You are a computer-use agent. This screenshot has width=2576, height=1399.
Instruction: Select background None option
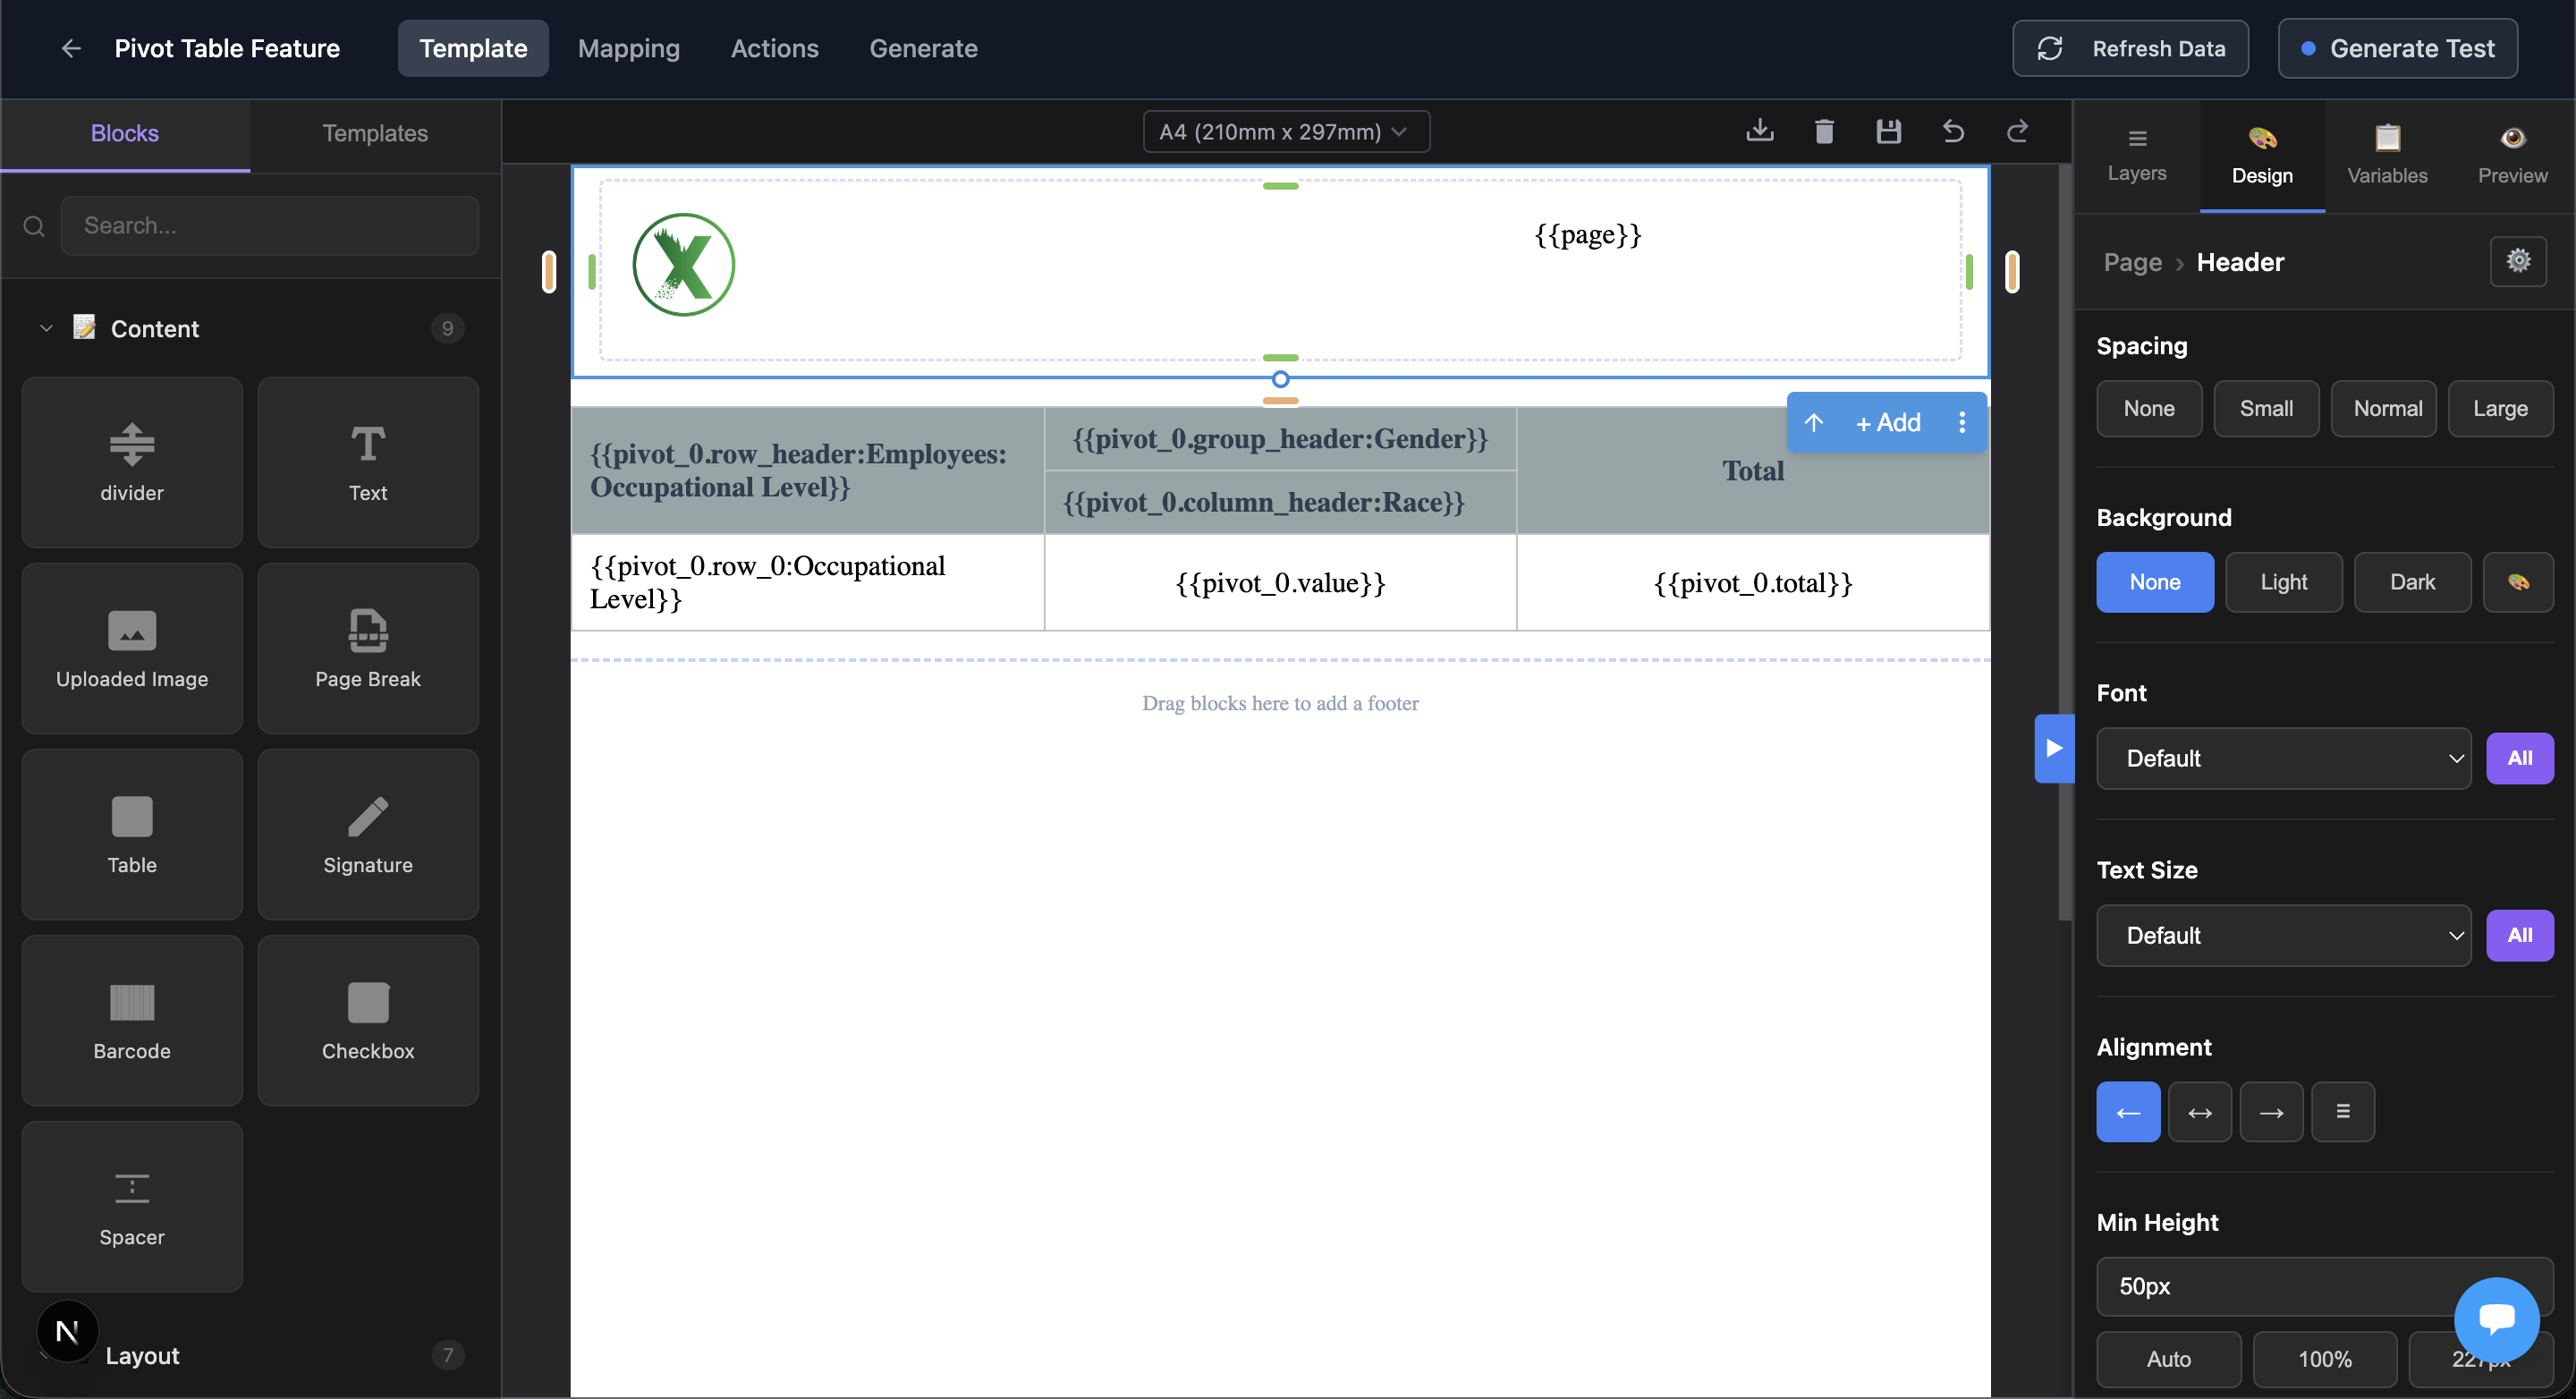point(2155,582)
